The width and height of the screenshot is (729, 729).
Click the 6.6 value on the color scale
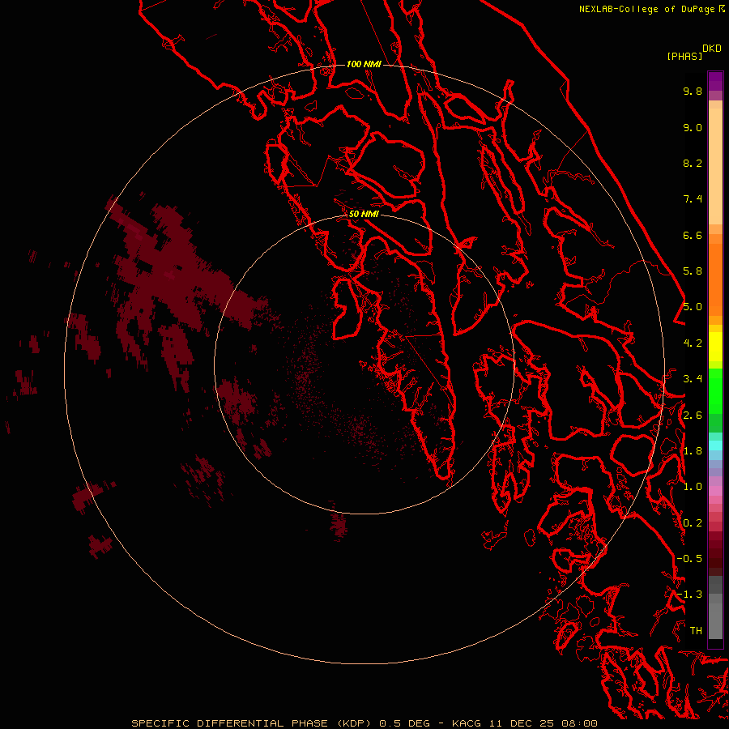click(x=693, y=235)
